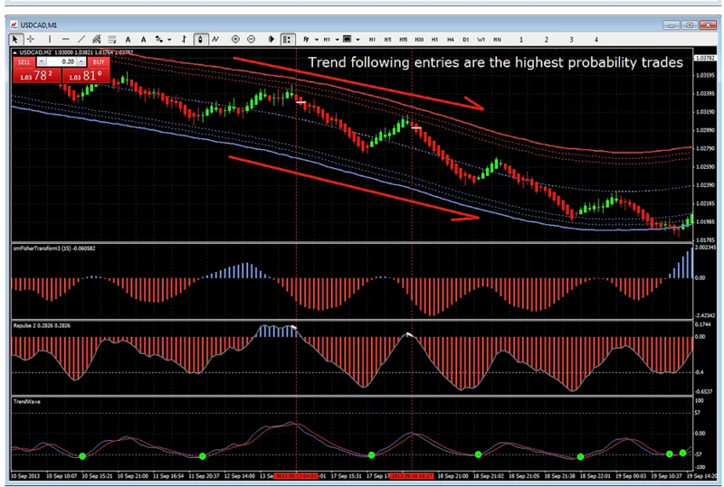The width and height of the screenshot is (724, 487).
Task: Toggle chart auto scroll button
Action: coord(271,40)
